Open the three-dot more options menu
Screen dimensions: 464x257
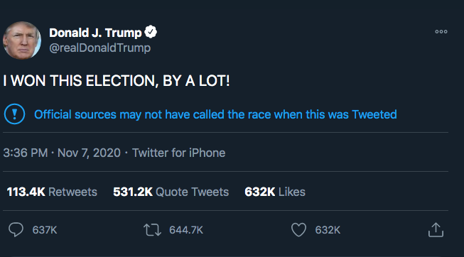[441, 32]
